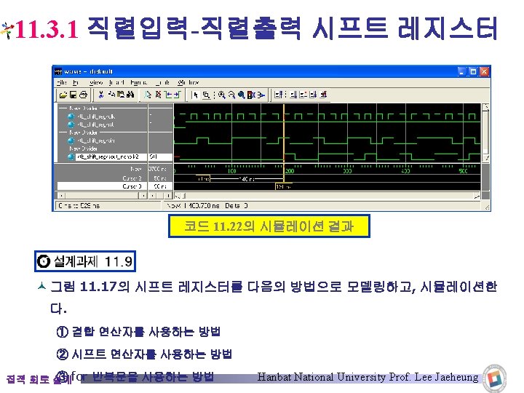Click the Open file toolbar icon

tap(63, 95)
